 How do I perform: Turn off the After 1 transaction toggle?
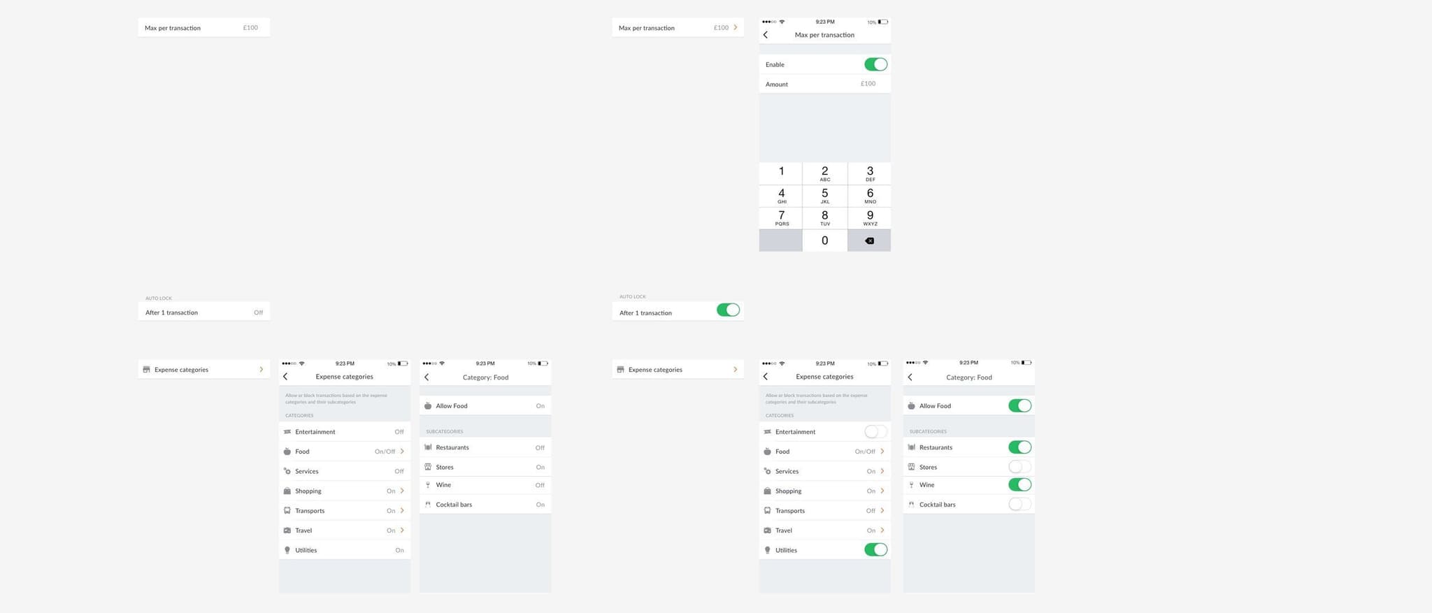(728, 310)
